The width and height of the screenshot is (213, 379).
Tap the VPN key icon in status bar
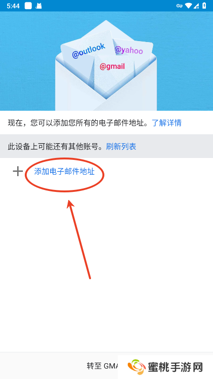coord(179,6)
